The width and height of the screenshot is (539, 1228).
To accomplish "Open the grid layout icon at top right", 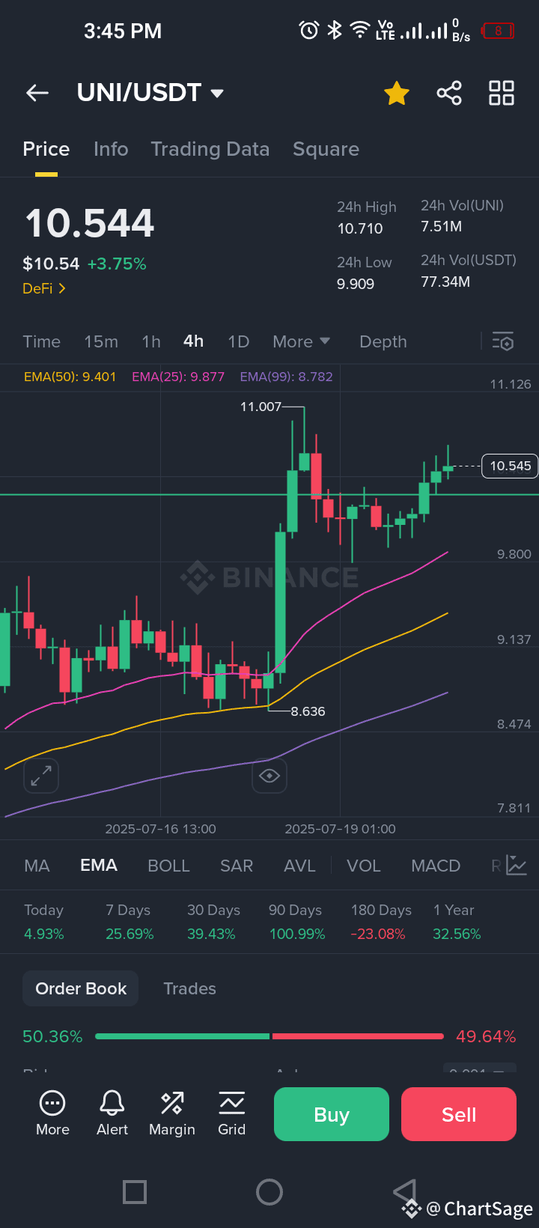I will pos(502,93).
